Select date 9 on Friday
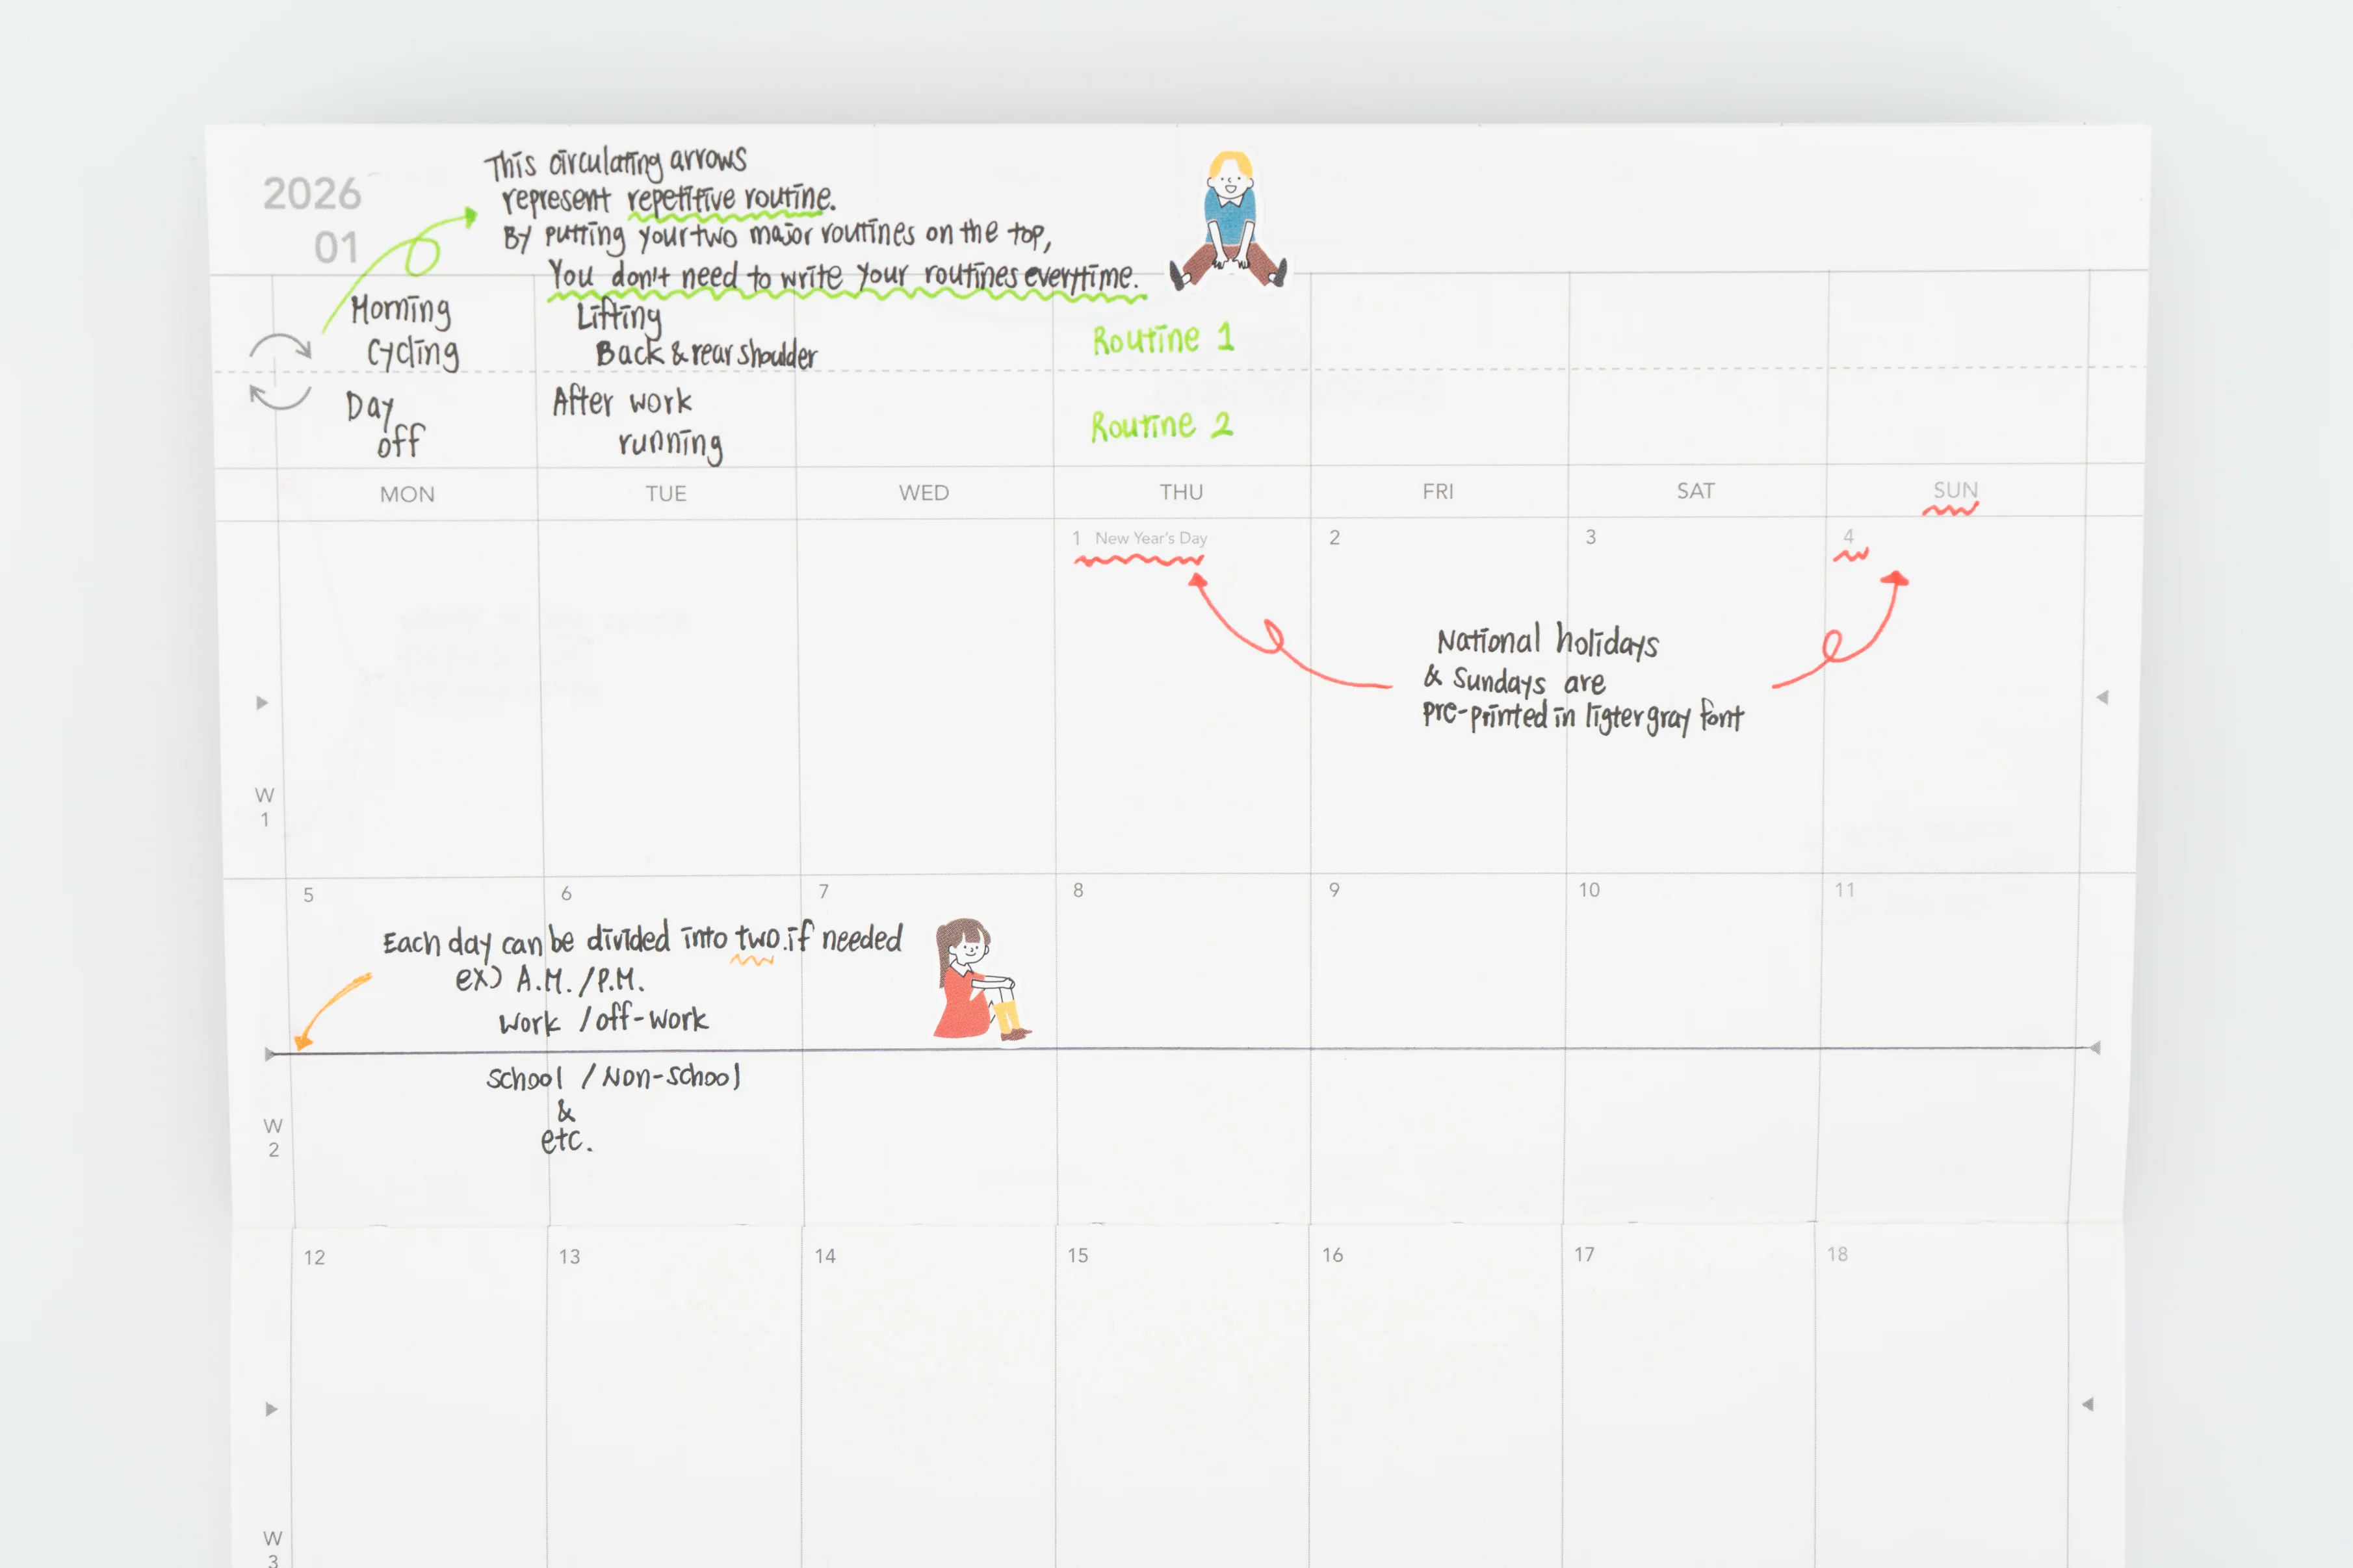 click(x=1334, y=890)
